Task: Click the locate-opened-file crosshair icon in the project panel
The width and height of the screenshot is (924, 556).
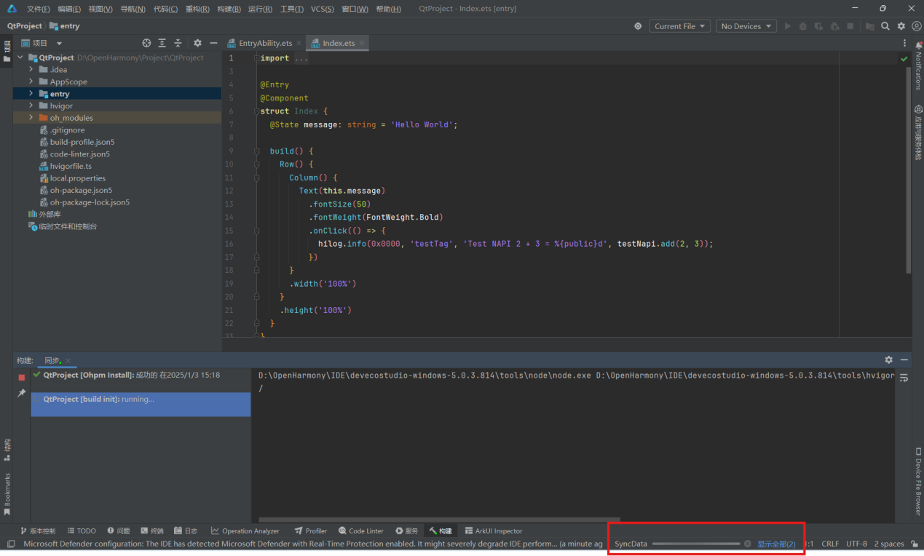Action: 146,43
